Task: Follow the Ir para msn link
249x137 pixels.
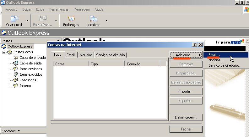Action: [x=230, y=42]
